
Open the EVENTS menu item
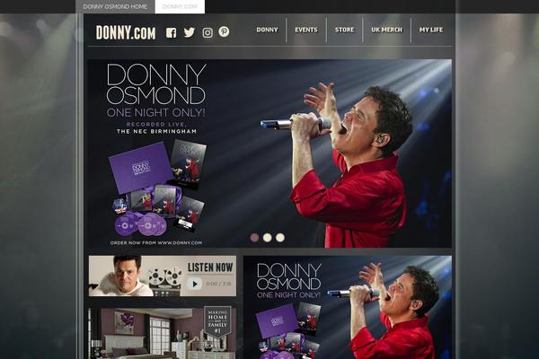[306, 30]
